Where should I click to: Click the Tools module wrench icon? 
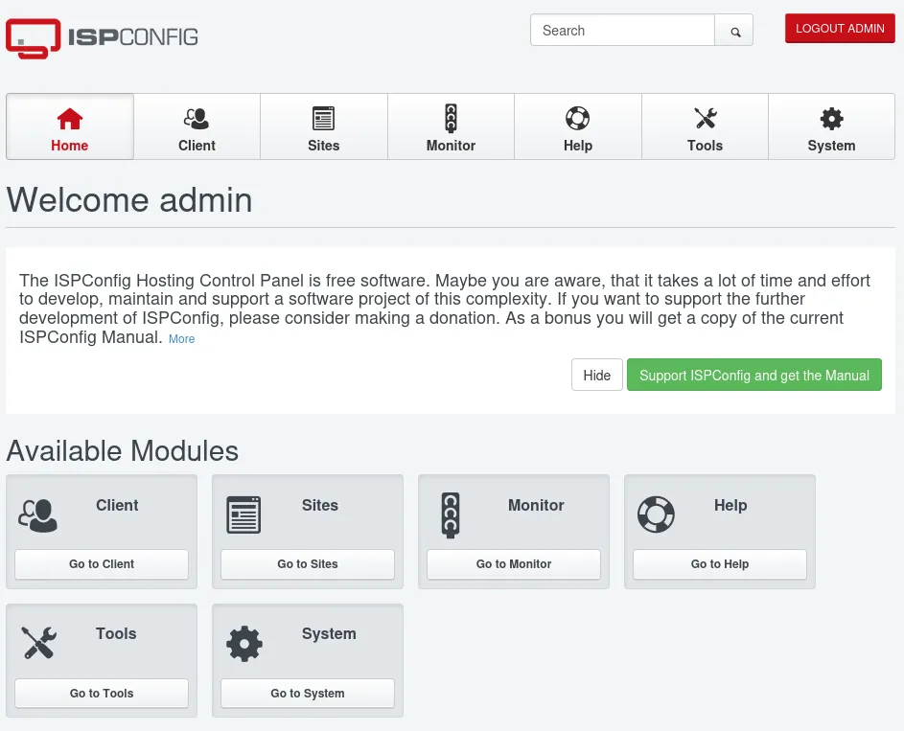38,643
